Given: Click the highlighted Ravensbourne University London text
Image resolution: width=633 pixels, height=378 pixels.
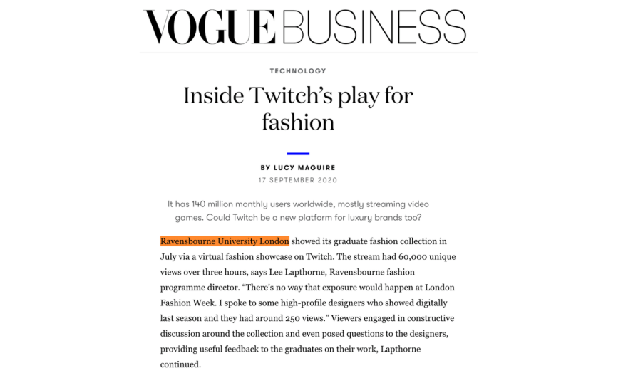Looking at the screenshot, I should coord(225,241).
